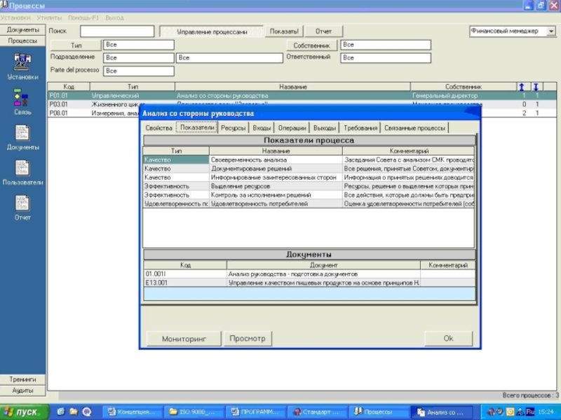Open the Финансовый менеджер dropdown

[550, 31]
